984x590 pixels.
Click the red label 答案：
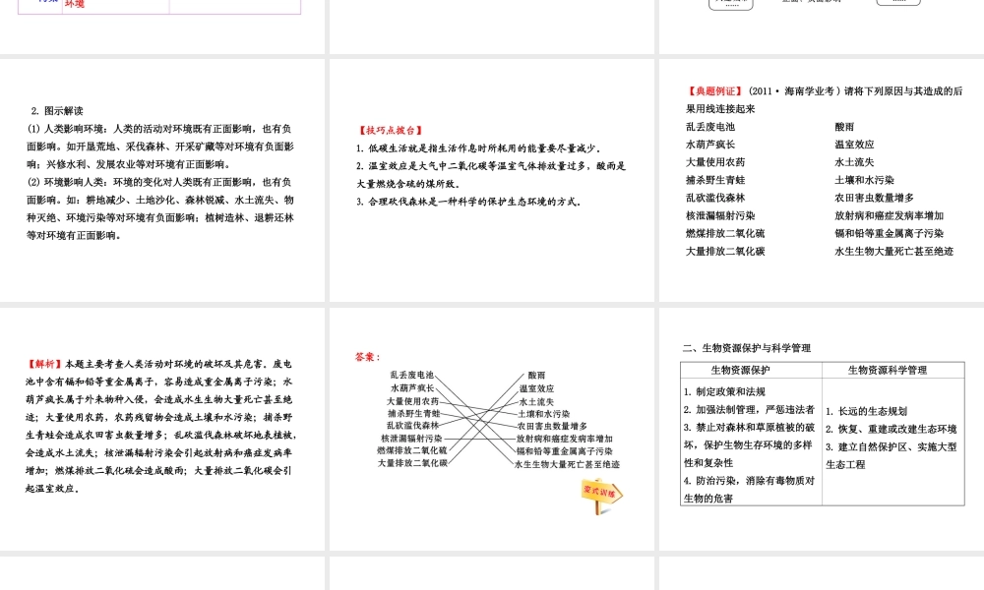click(x=368, y=357)
